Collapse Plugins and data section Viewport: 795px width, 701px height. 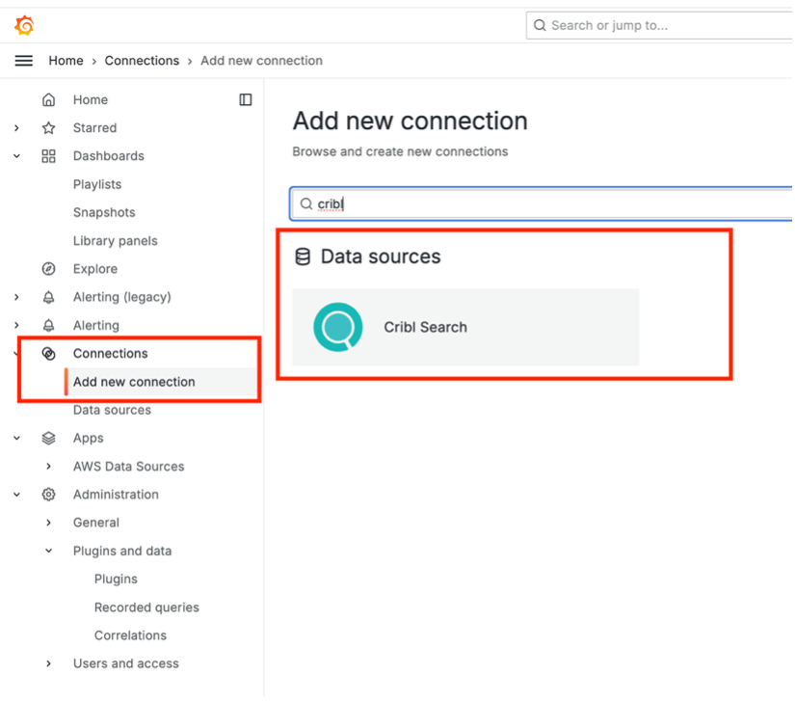click(x=49, y=551)
